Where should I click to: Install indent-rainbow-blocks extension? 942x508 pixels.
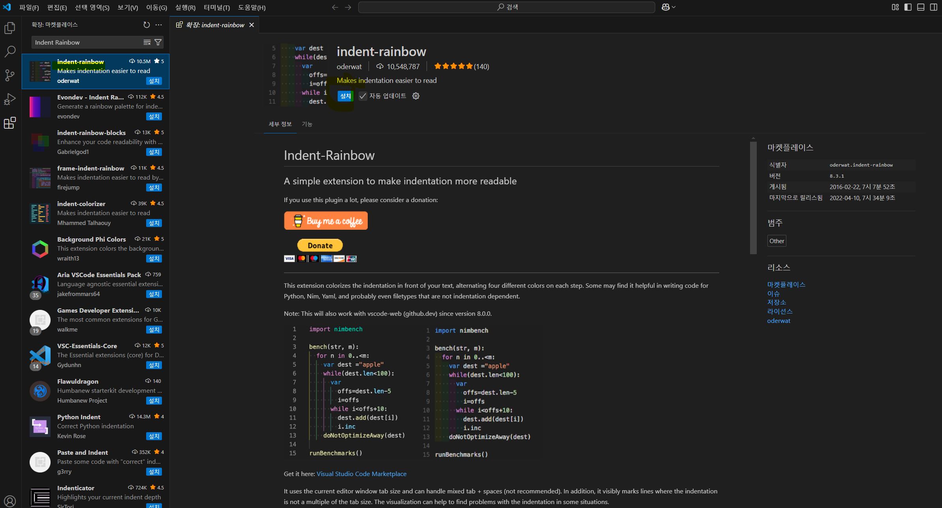point(154,152)
